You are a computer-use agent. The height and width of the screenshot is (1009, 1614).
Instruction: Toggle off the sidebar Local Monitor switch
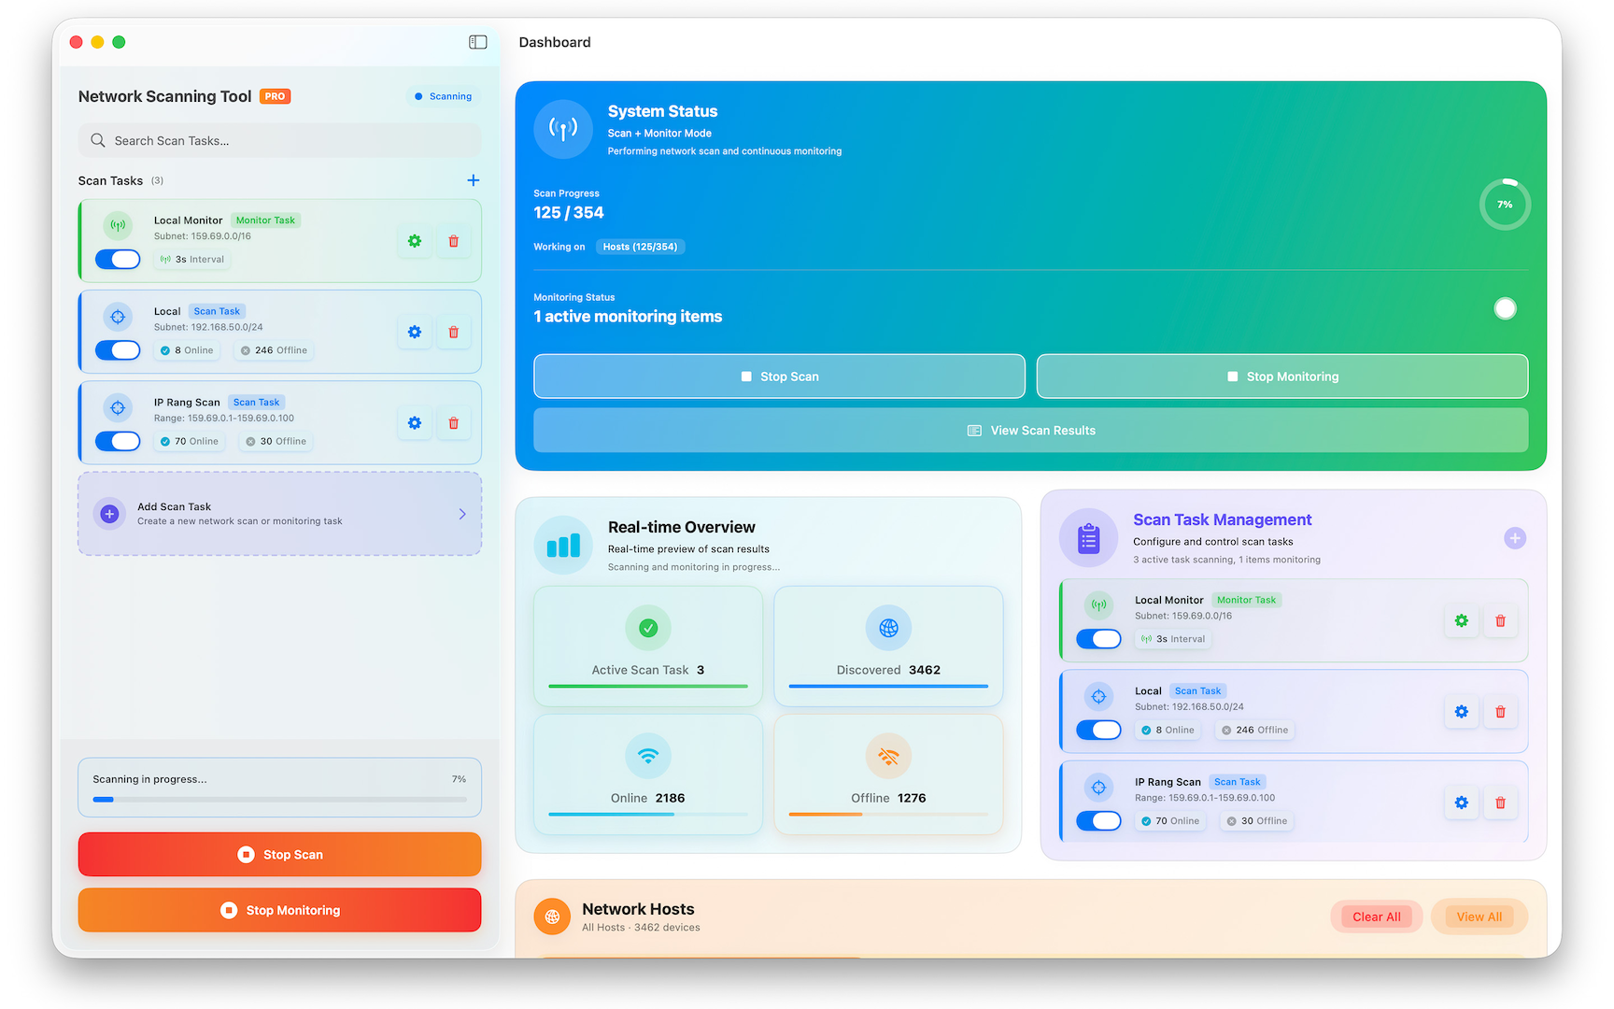119,260
